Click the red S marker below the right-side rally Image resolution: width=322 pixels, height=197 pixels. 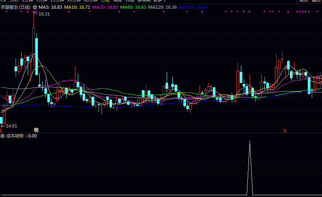[285, 130]
